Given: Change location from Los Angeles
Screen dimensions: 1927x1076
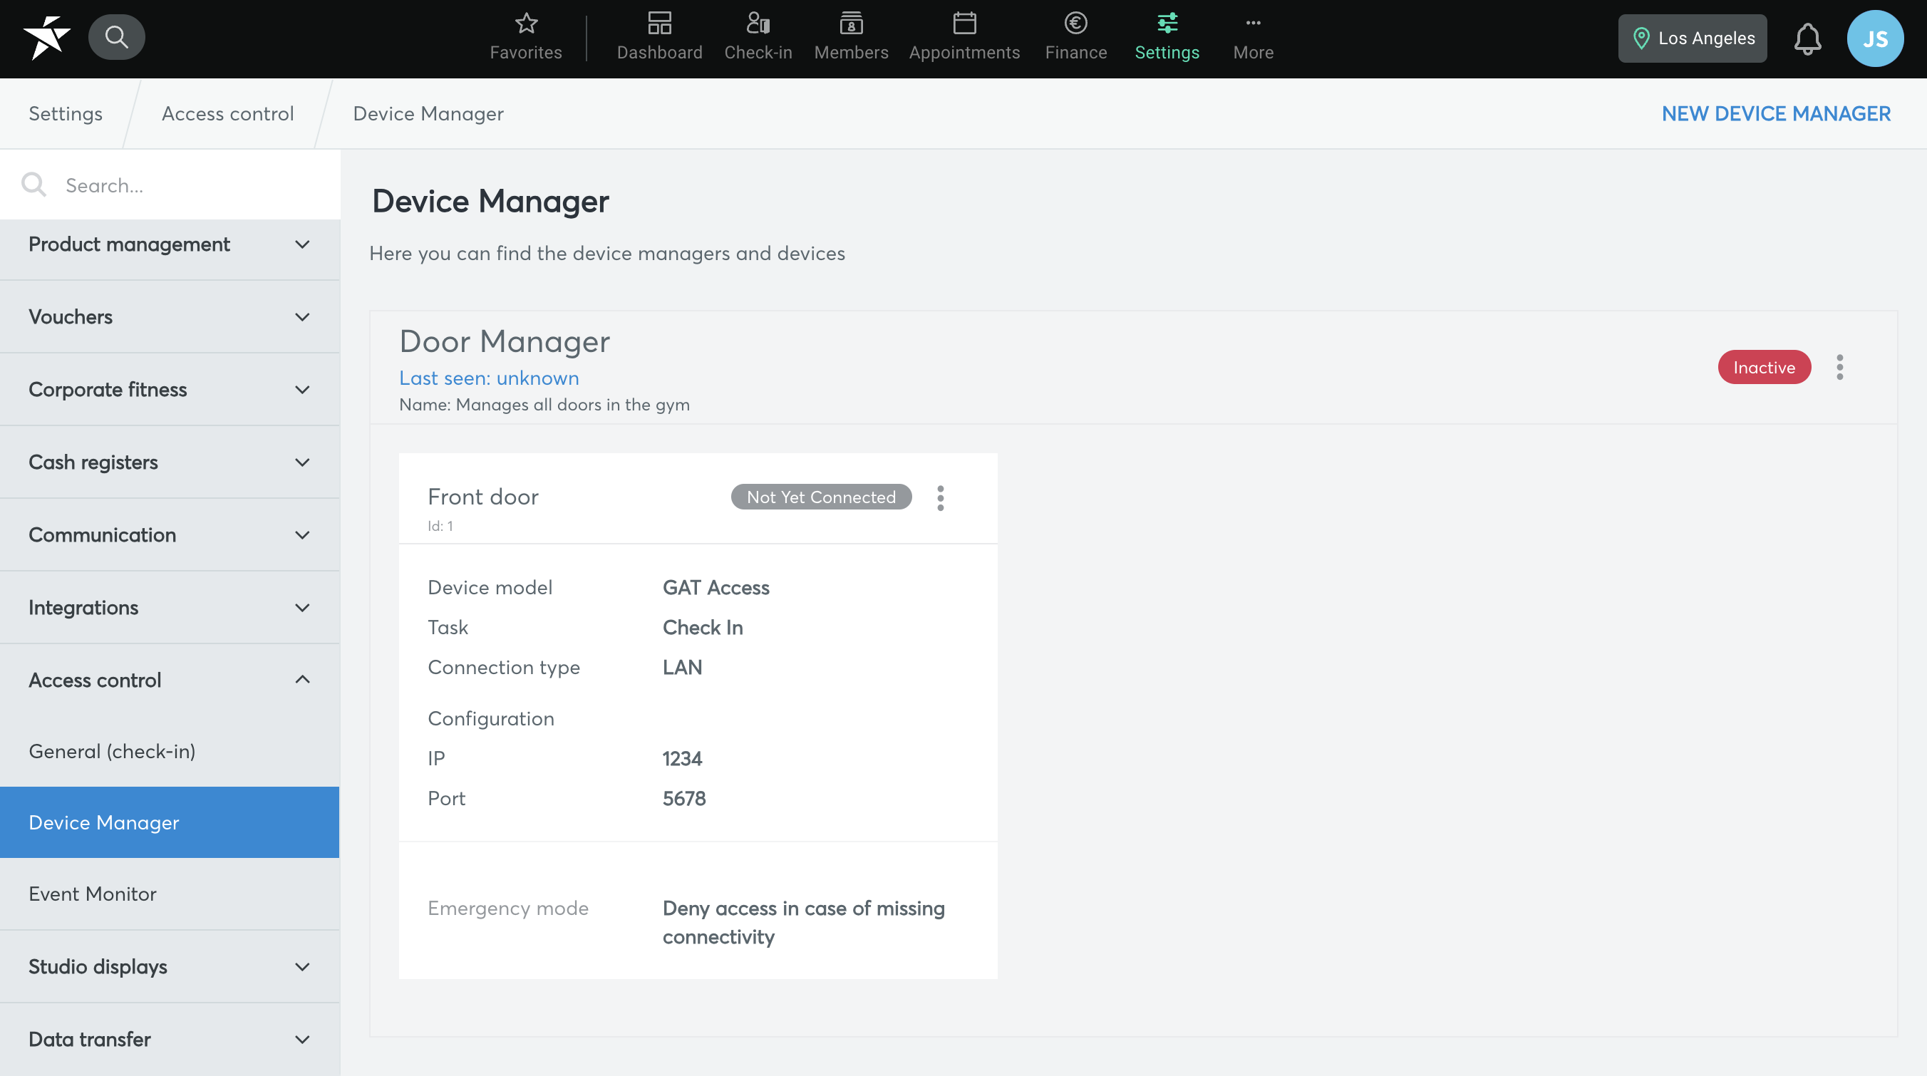Looking at the screenshot, I should coord(1692,38).
